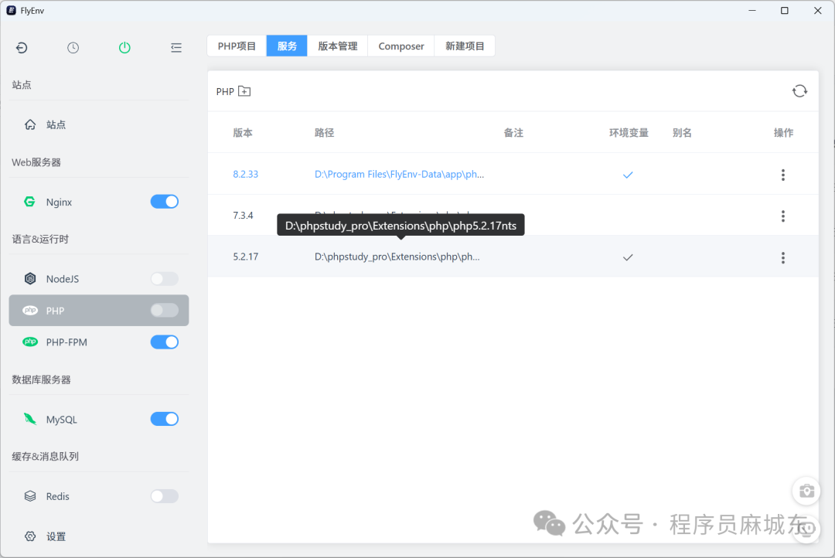Click the phpstudy_pro path for 5.2.17
The height and width of the screenshot is (558, 835).
click(397, 257)
